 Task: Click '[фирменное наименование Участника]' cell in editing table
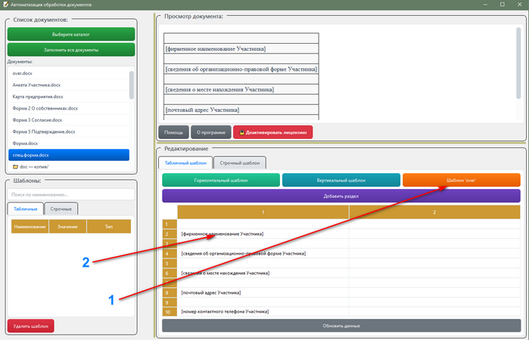(x=263, y=233)
